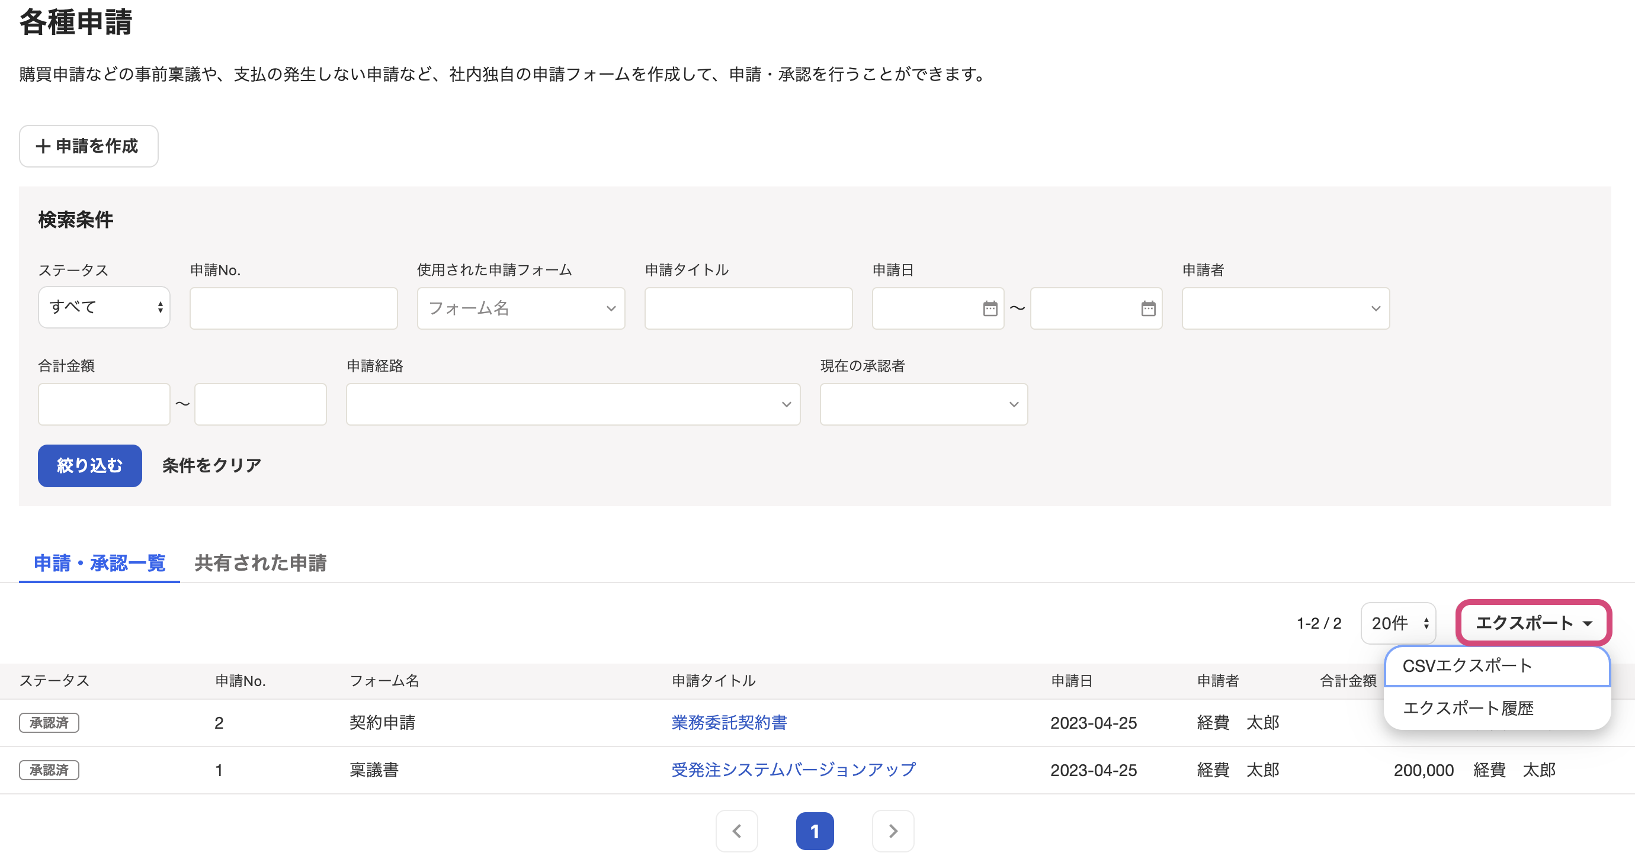
Task: Click the 申請No. column header
Action: 240,681
